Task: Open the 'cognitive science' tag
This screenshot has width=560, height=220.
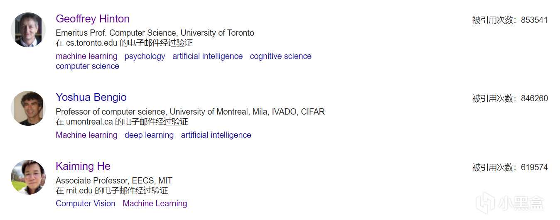Action: (280, 56)
